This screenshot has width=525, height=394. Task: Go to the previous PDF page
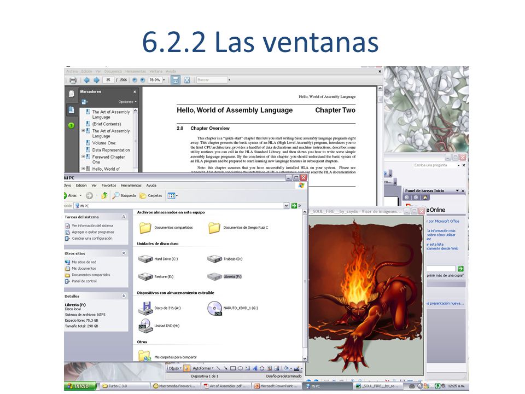87,80
